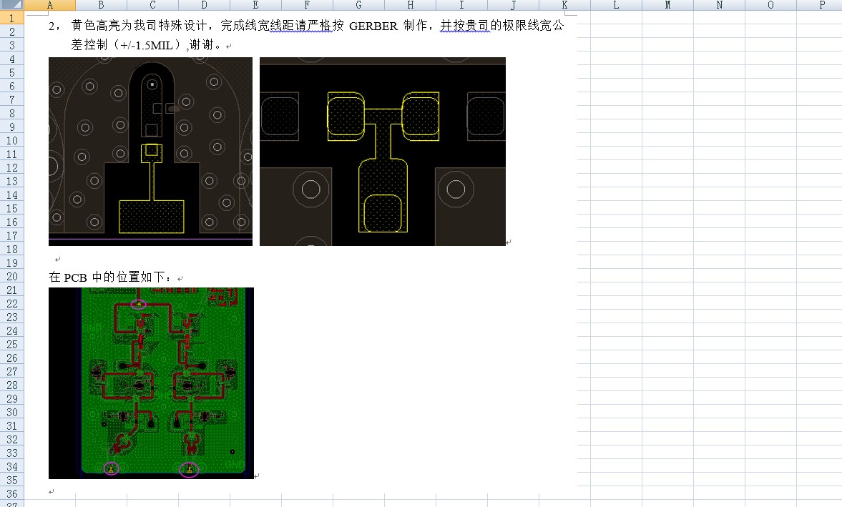Select row 3 header
This screenshot has height=507, width=842.
click(x=12, y=45)
